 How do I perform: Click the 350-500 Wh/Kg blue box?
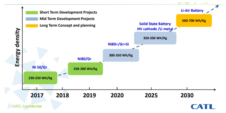pyautogui.click(x=155, y=38)
